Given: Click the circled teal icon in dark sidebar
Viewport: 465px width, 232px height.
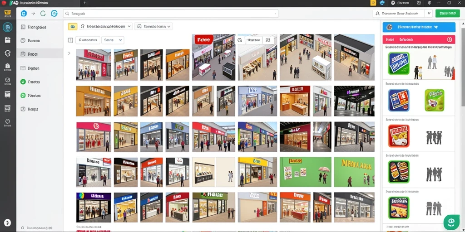Looking at the screenshot, I should pos(7,27).
